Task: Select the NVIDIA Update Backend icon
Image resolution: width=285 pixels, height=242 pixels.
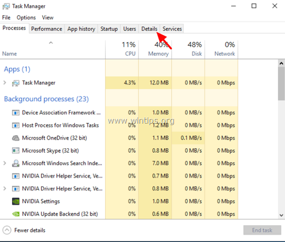Action: point(16,214)
